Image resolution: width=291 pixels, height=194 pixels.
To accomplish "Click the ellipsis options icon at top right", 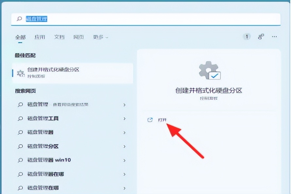I will point(274,37).
